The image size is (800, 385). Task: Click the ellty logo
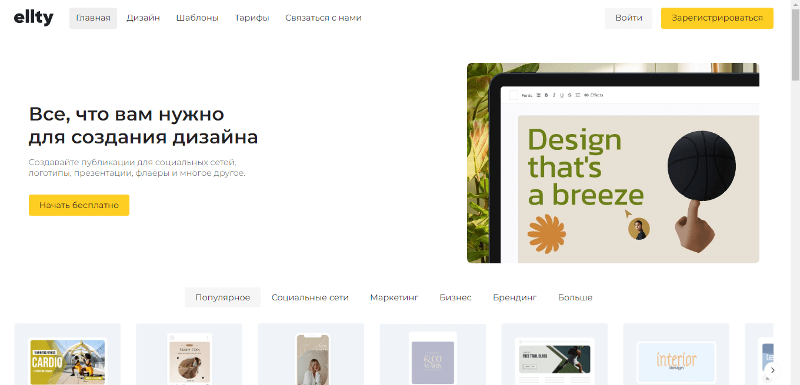point(34,18)
